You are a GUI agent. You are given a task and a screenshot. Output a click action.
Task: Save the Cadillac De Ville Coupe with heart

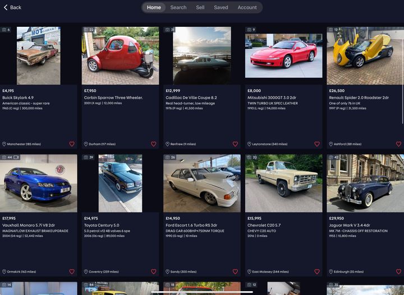tap(235, 144)
